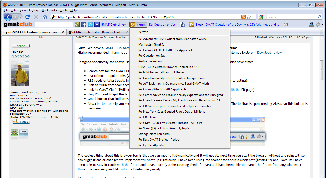Open the History menu
The width and height of the screenshot is (326, 178).
[34, 10]
